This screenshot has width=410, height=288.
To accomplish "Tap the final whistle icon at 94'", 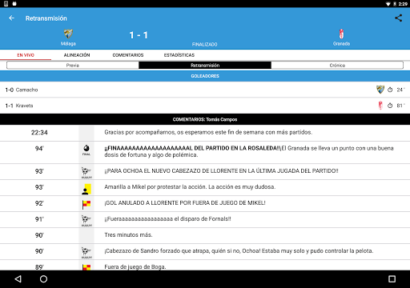I will point(86,150).
